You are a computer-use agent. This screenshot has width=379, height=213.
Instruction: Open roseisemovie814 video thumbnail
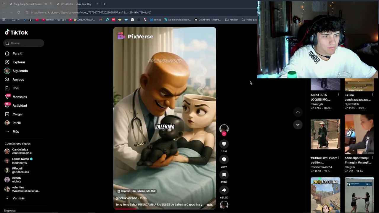(325, 134)
